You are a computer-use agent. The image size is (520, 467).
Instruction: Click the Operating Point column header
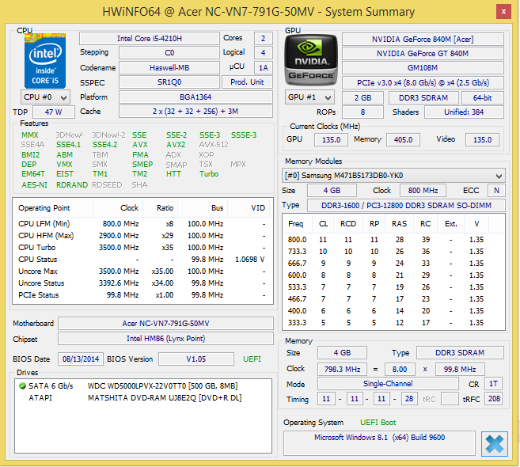53,208
